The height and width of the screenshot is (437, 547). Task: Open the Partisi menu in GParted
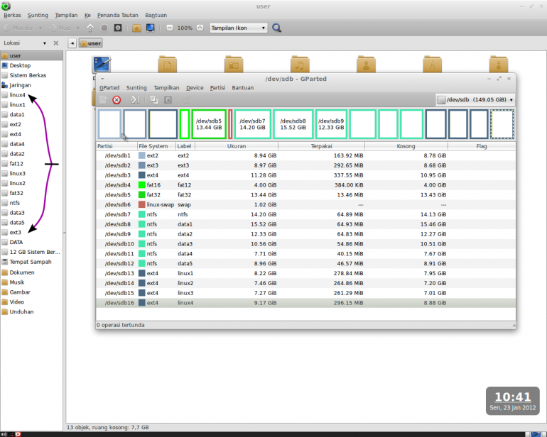point(217,88)
